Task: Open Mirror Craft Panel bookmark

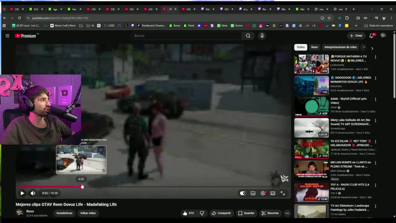Action: point(63,26)
